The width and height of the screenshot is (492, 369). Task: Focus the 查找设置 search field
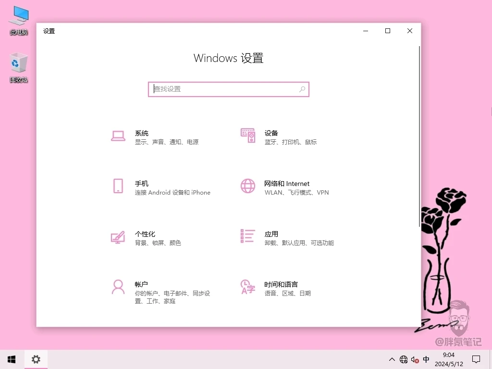click(228, 89)
